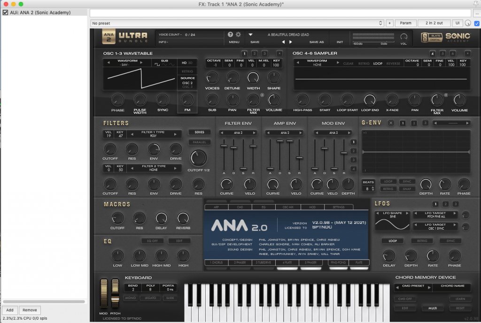Viewport: 481px width, 323px height.
Task: Click the MOD ENV DEPTH knob
Action: point(348,185)
